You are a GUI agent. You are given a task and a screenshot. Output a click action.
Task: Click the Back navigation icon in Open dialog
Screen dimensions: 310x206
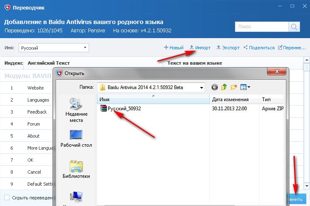point(215,87)
